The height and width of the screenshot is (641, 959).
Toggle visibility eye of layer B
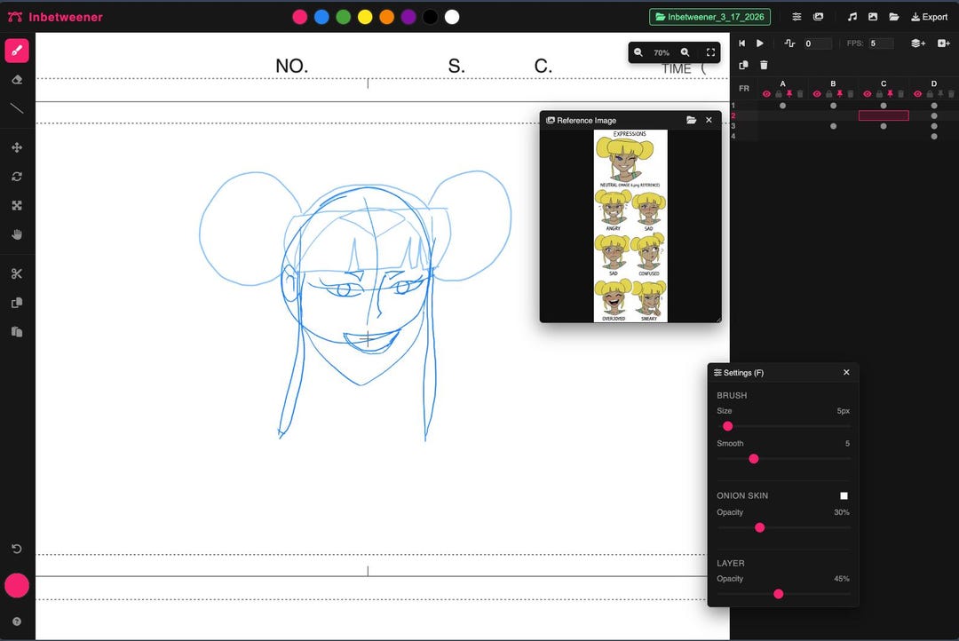(817, 94)
